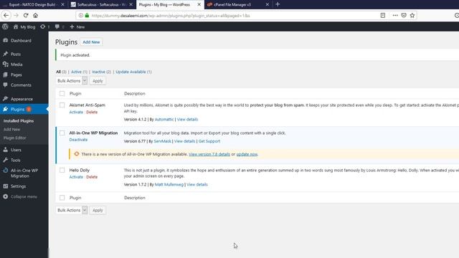Delete the Hello Dolly plugin
The image size is (459, 258).
point(92,177)
